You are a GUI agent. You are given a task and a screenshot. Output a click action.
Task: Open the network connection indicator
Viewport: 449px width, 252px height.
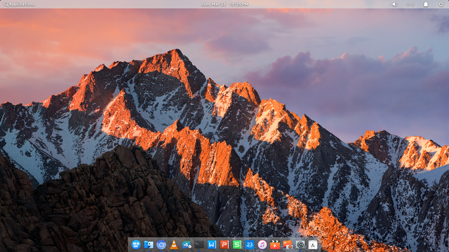(x=410, y=5)
